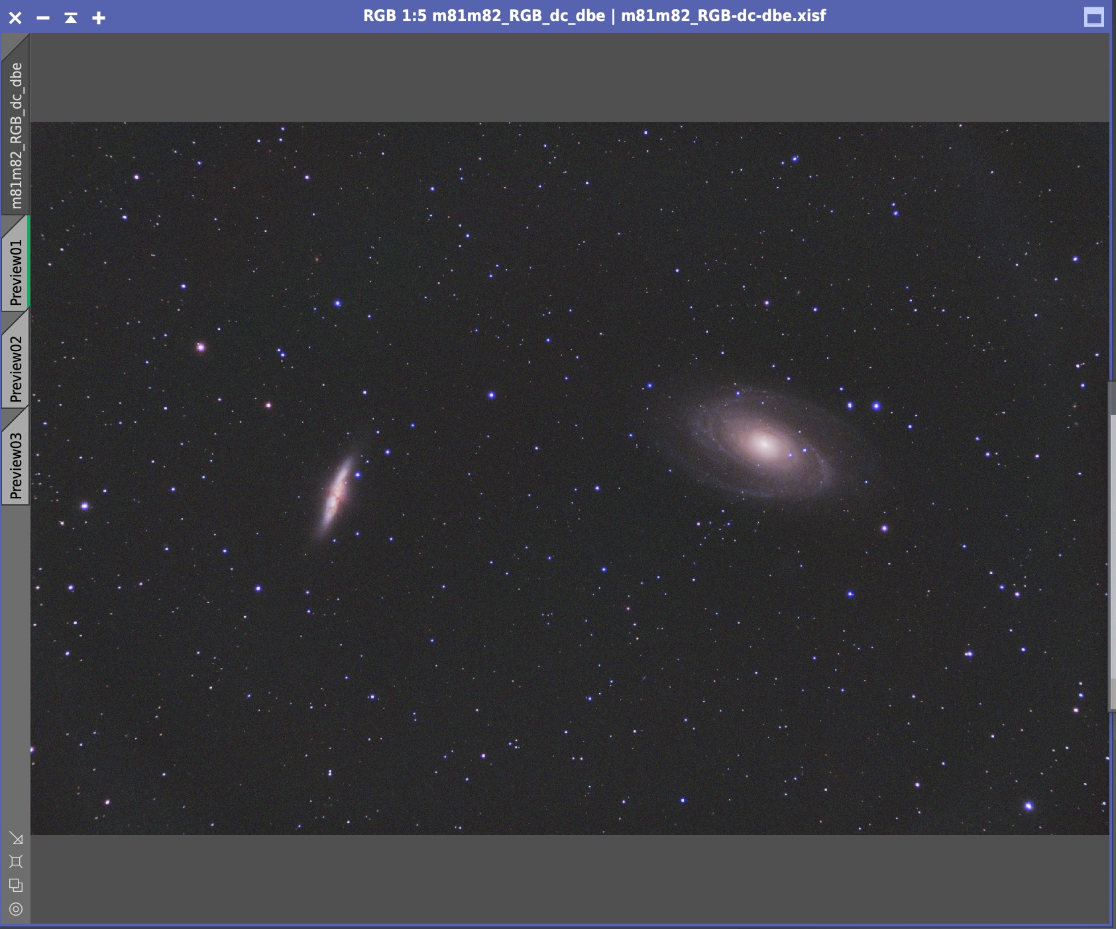The image size is (1116, 929).
Task: Click the overlapping squares icon in left sidebar
Action: pos(17,885)
